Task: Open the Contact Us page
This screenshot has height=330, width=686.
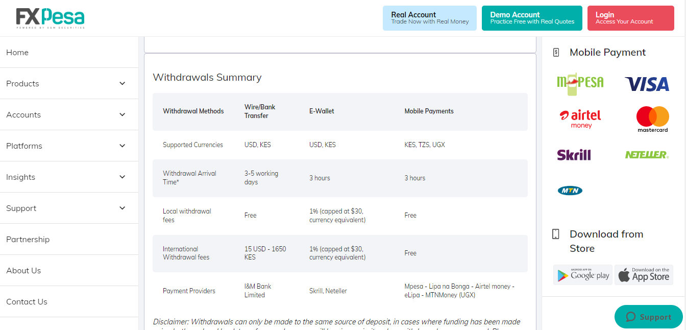Action: pos(69,301)
